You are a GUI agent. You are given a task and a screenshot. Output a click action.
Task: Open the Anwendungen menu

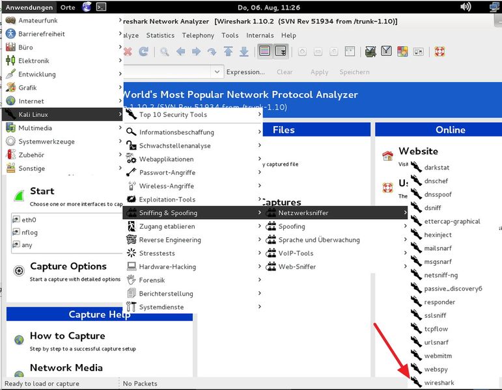coord(29,7)
